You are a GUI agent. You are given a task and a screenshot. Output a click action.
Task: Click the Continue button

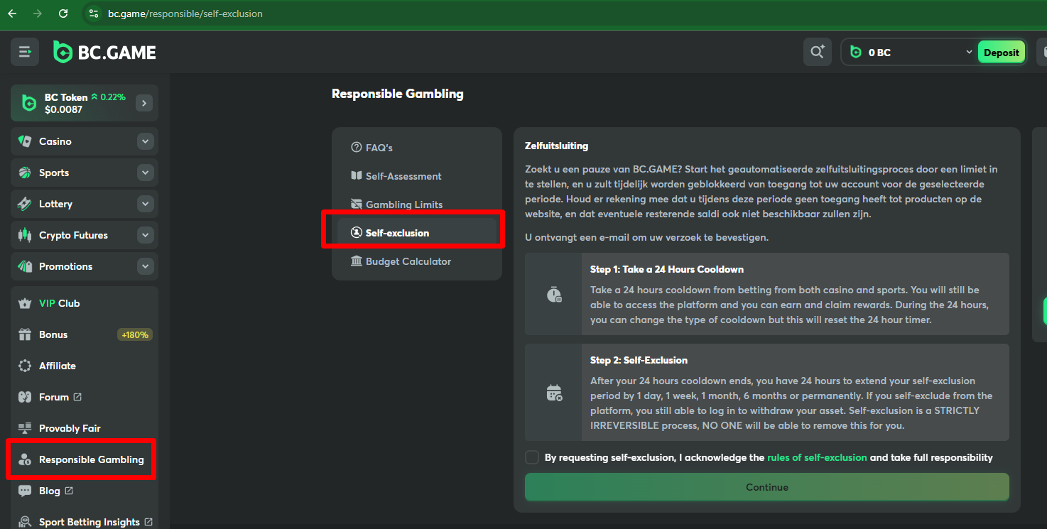(x=766, y=487)
